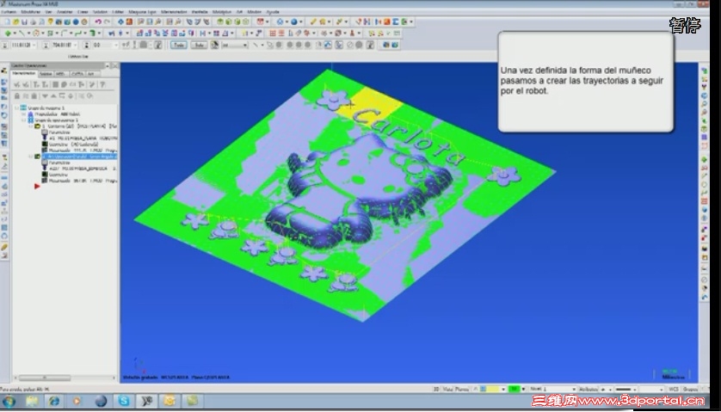Image resolution: width=721 pixels, height=412 pixels.
Task: Toggle posting on selected operations
Action: click(x=34, y=96)
